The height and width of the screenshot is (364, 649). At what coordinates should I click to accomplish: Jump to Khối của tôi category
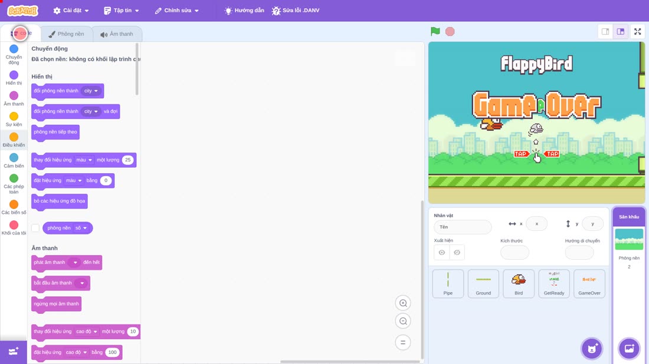pyautogui.click(x=14, y=228)
